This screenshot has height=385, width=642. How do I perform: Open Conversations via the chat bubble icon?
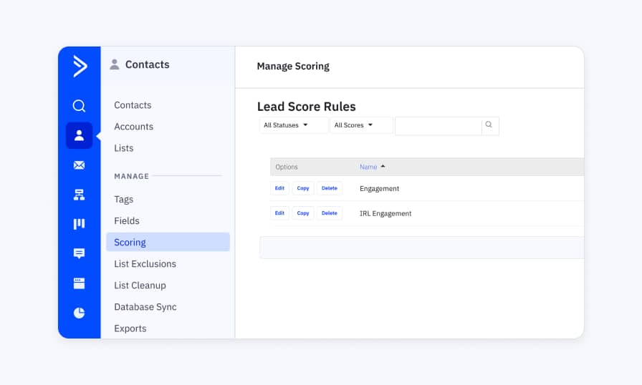click(x=79, y=253)
